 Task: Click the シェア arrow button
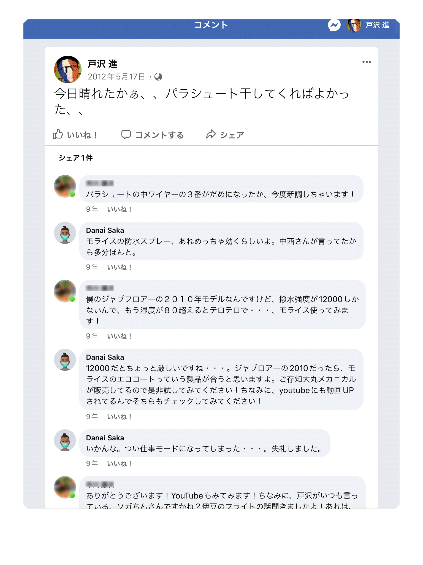click(225, 135)
